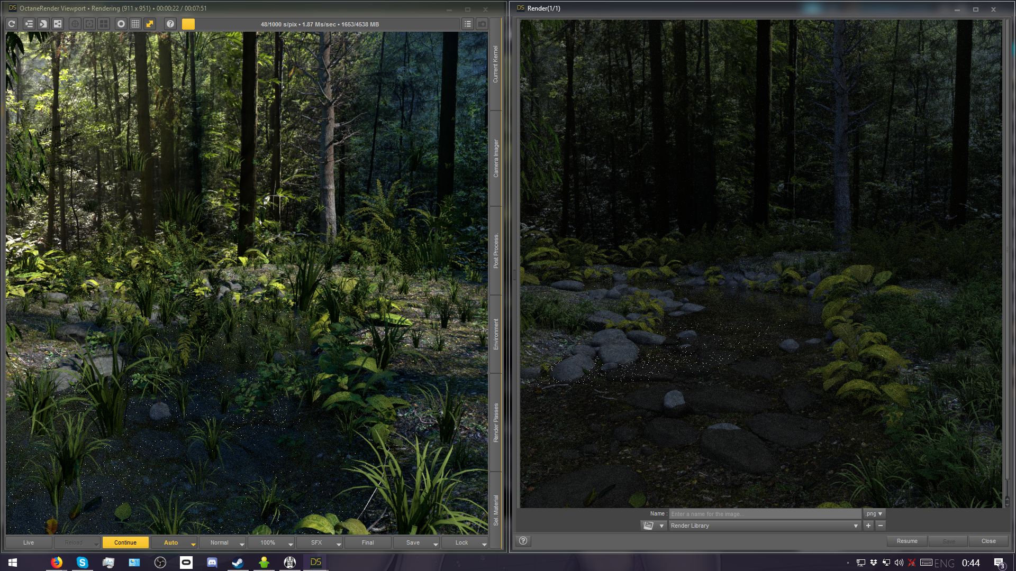Click the image name input field
Screen dimensions: 1016x571
coord(765,514)
